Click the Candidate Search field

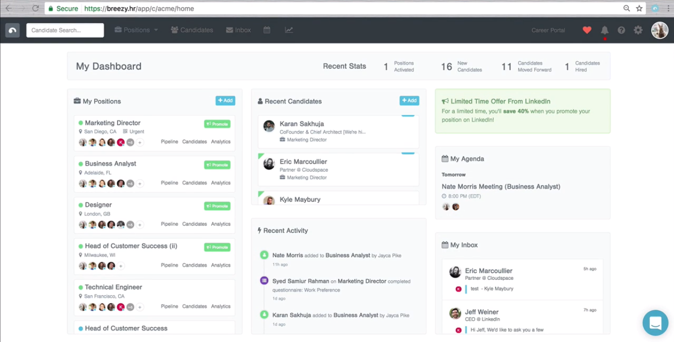click(x=65, y=30)
